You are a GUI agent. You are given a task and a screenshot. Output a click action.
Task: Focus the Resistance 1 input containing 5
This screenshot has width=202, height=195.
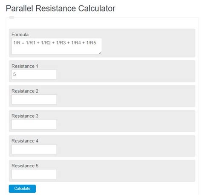coord(34,74)
